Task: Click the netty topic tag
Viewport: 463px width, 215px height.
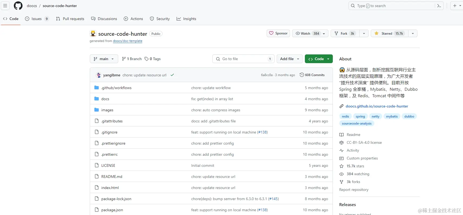Action: click(375, 116)
